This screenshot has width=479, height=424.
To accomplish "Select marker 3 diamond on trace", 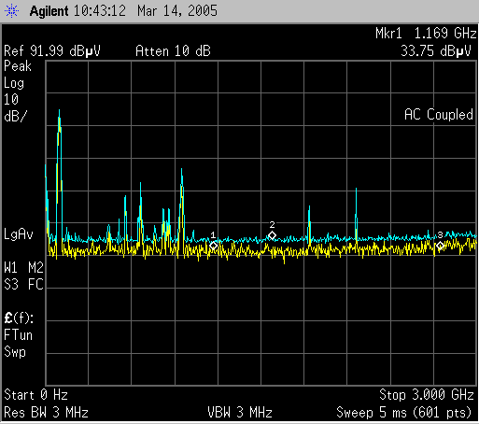I will click(x=440, y=246).
